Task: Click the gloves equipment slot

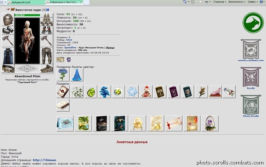Action: click(47, 30)
